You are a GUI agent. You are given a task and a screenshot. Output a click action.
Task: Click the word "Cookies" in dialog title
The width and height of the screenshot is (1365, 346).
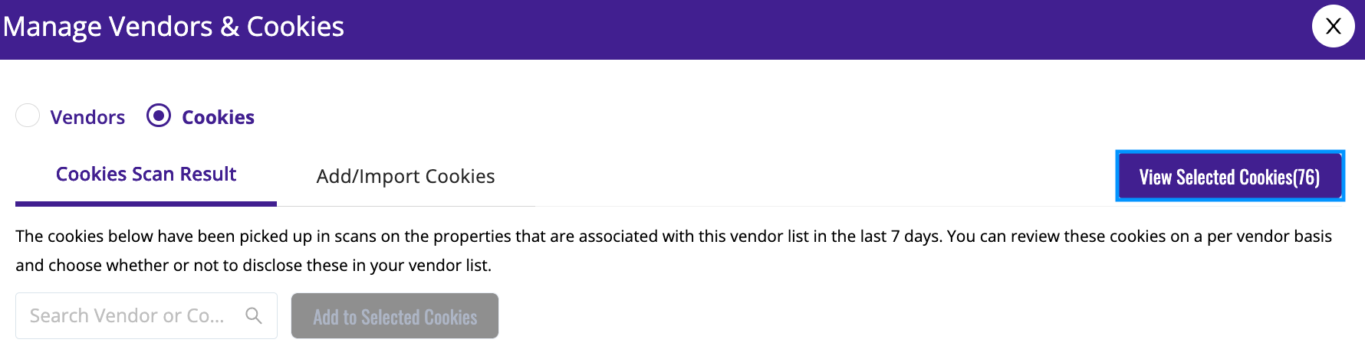pyautogui.click(x=295, y=27)
